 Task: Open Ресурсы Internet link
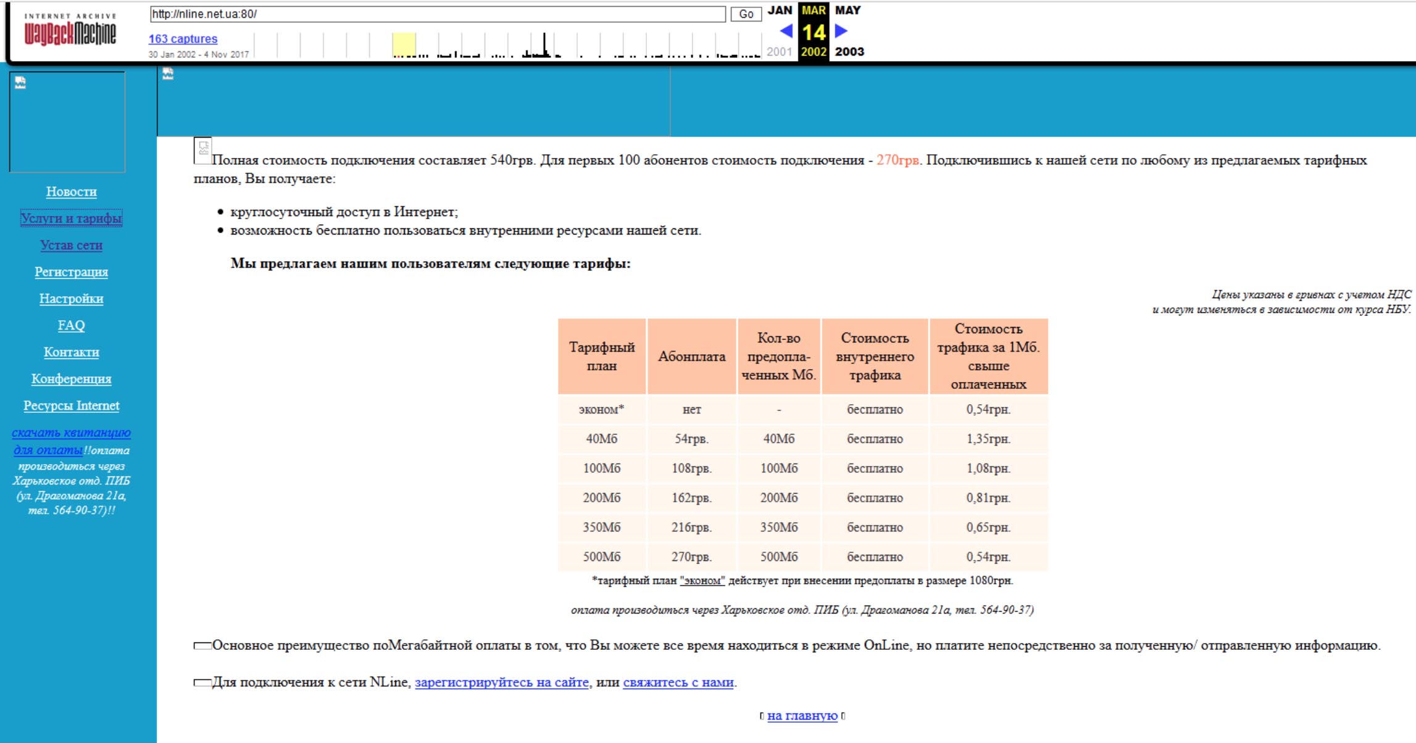pos(71,405)
